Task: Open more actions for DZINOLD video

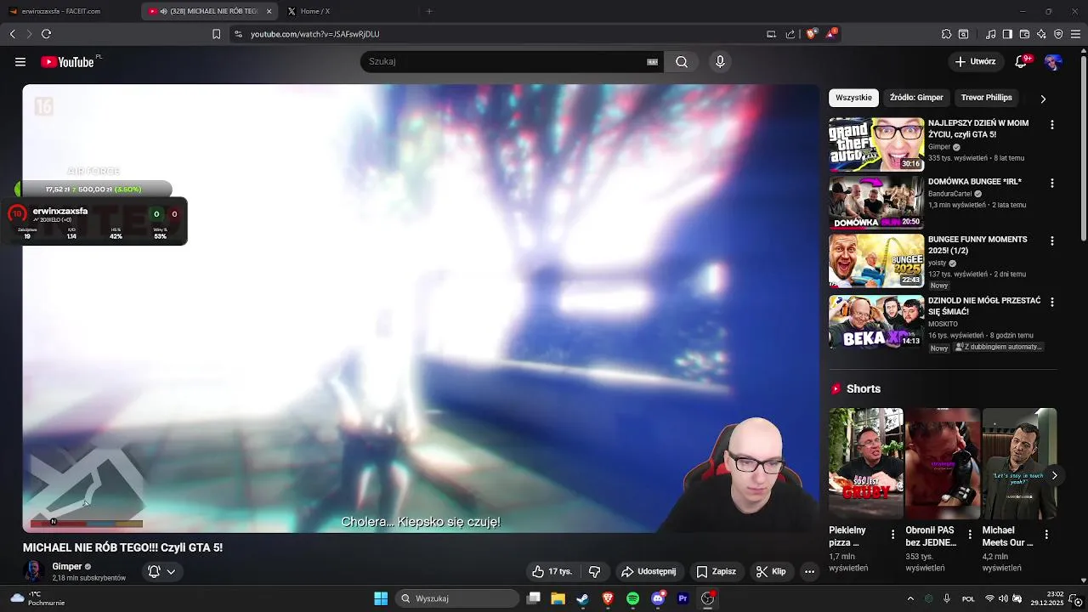Action: 1052,302
